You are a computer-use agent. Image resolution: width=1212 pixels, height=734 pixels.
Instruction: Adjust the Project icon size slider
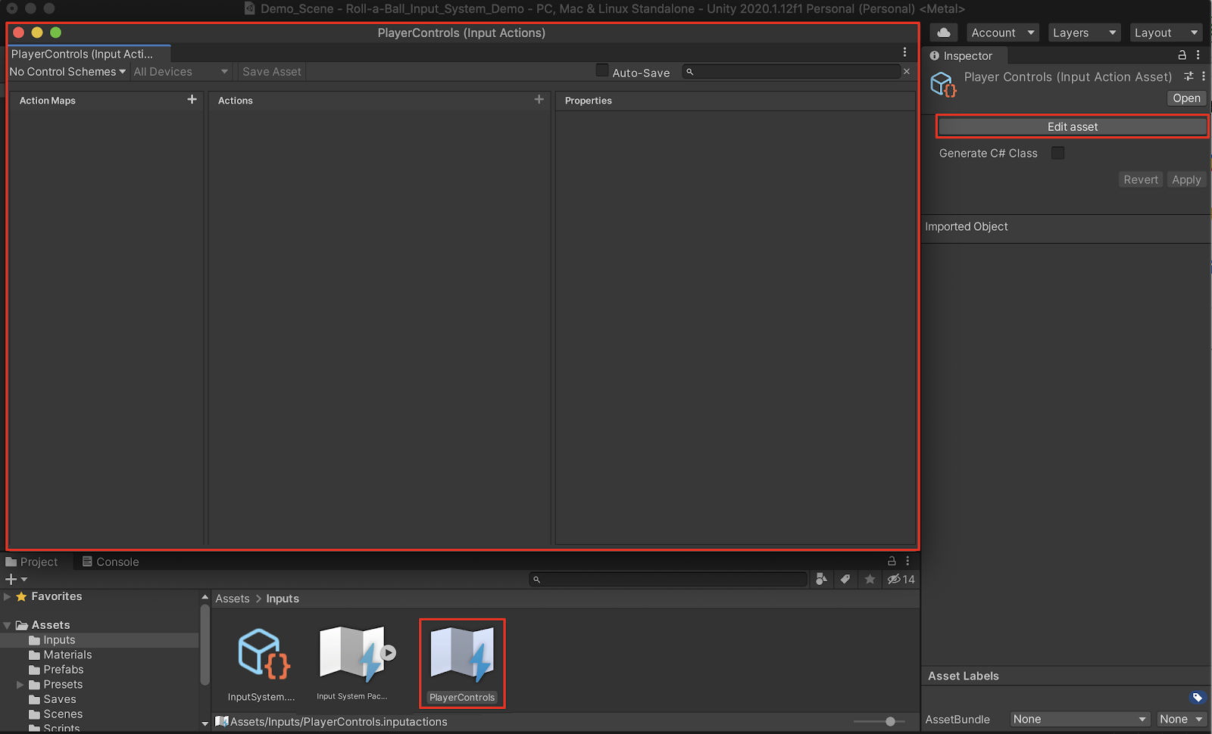click(x=890, y=722)
